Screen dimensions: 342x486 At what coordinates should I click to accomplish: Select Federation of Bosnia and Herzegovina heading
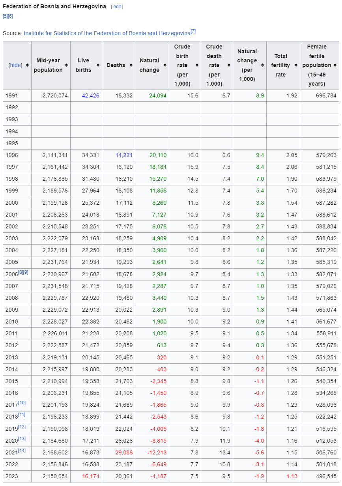(54, 7)
